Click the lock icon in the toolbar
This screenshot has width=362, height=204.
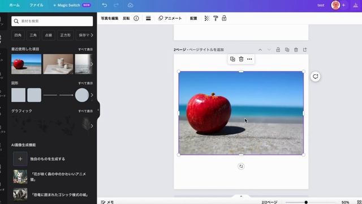[x=224, y=18]
